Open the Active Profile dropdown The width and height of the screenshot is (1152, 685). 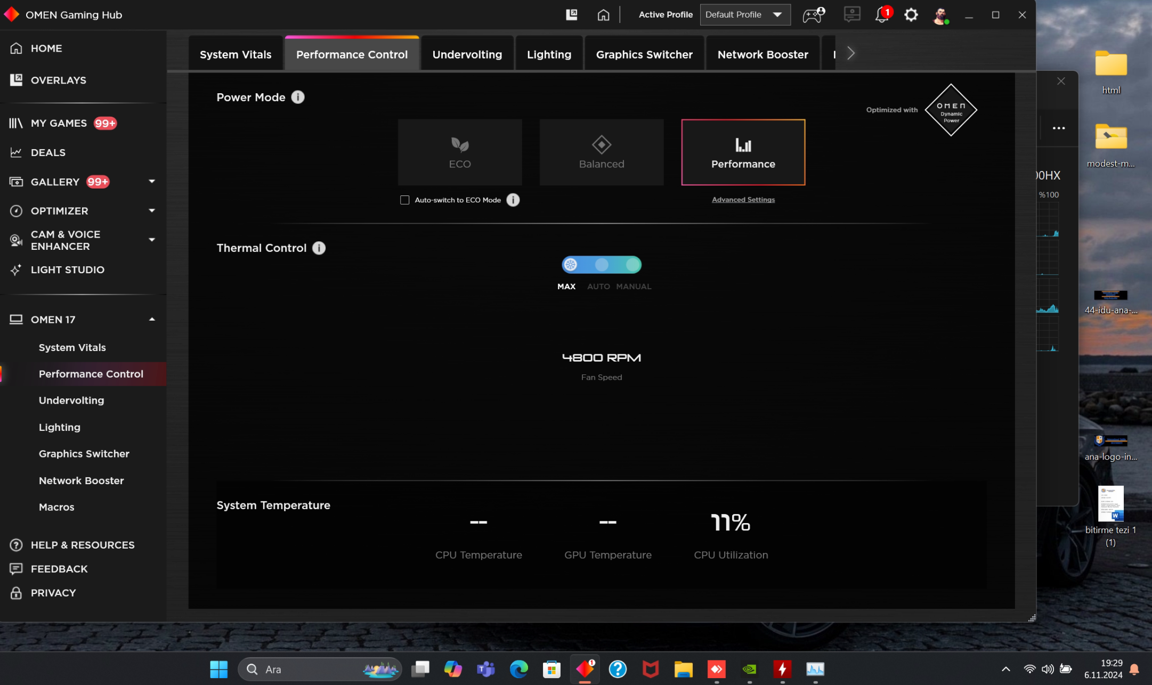[744, 15]
